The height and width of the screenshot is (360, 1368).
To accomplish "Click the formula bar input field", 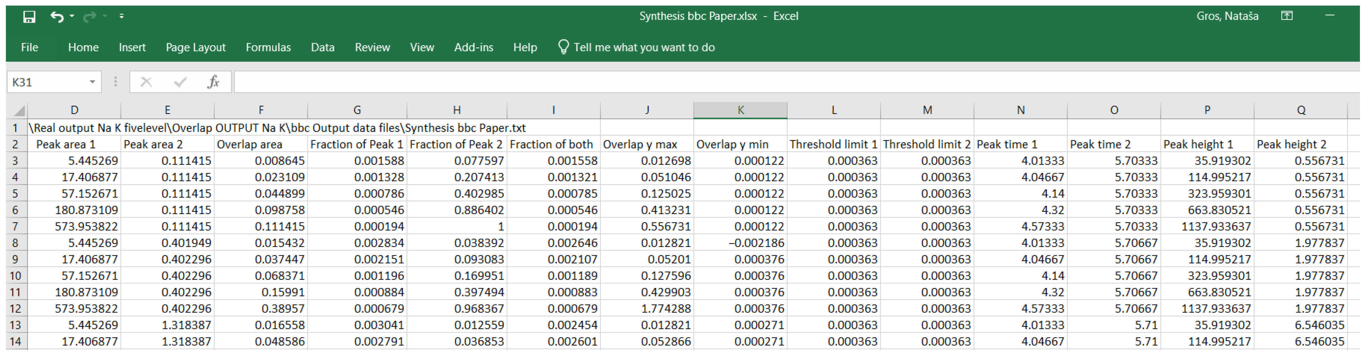I will point(744,82).
